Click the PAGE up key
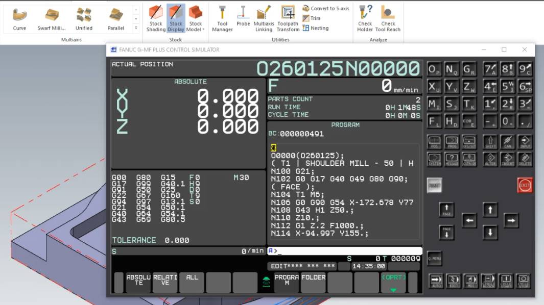Screen dimensions: 544x305 point(446,210)
